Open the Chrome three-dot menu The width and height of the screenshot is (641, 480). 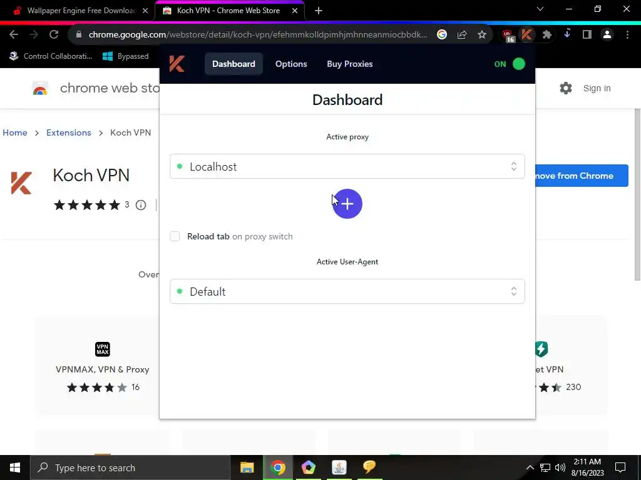(627, 35)
